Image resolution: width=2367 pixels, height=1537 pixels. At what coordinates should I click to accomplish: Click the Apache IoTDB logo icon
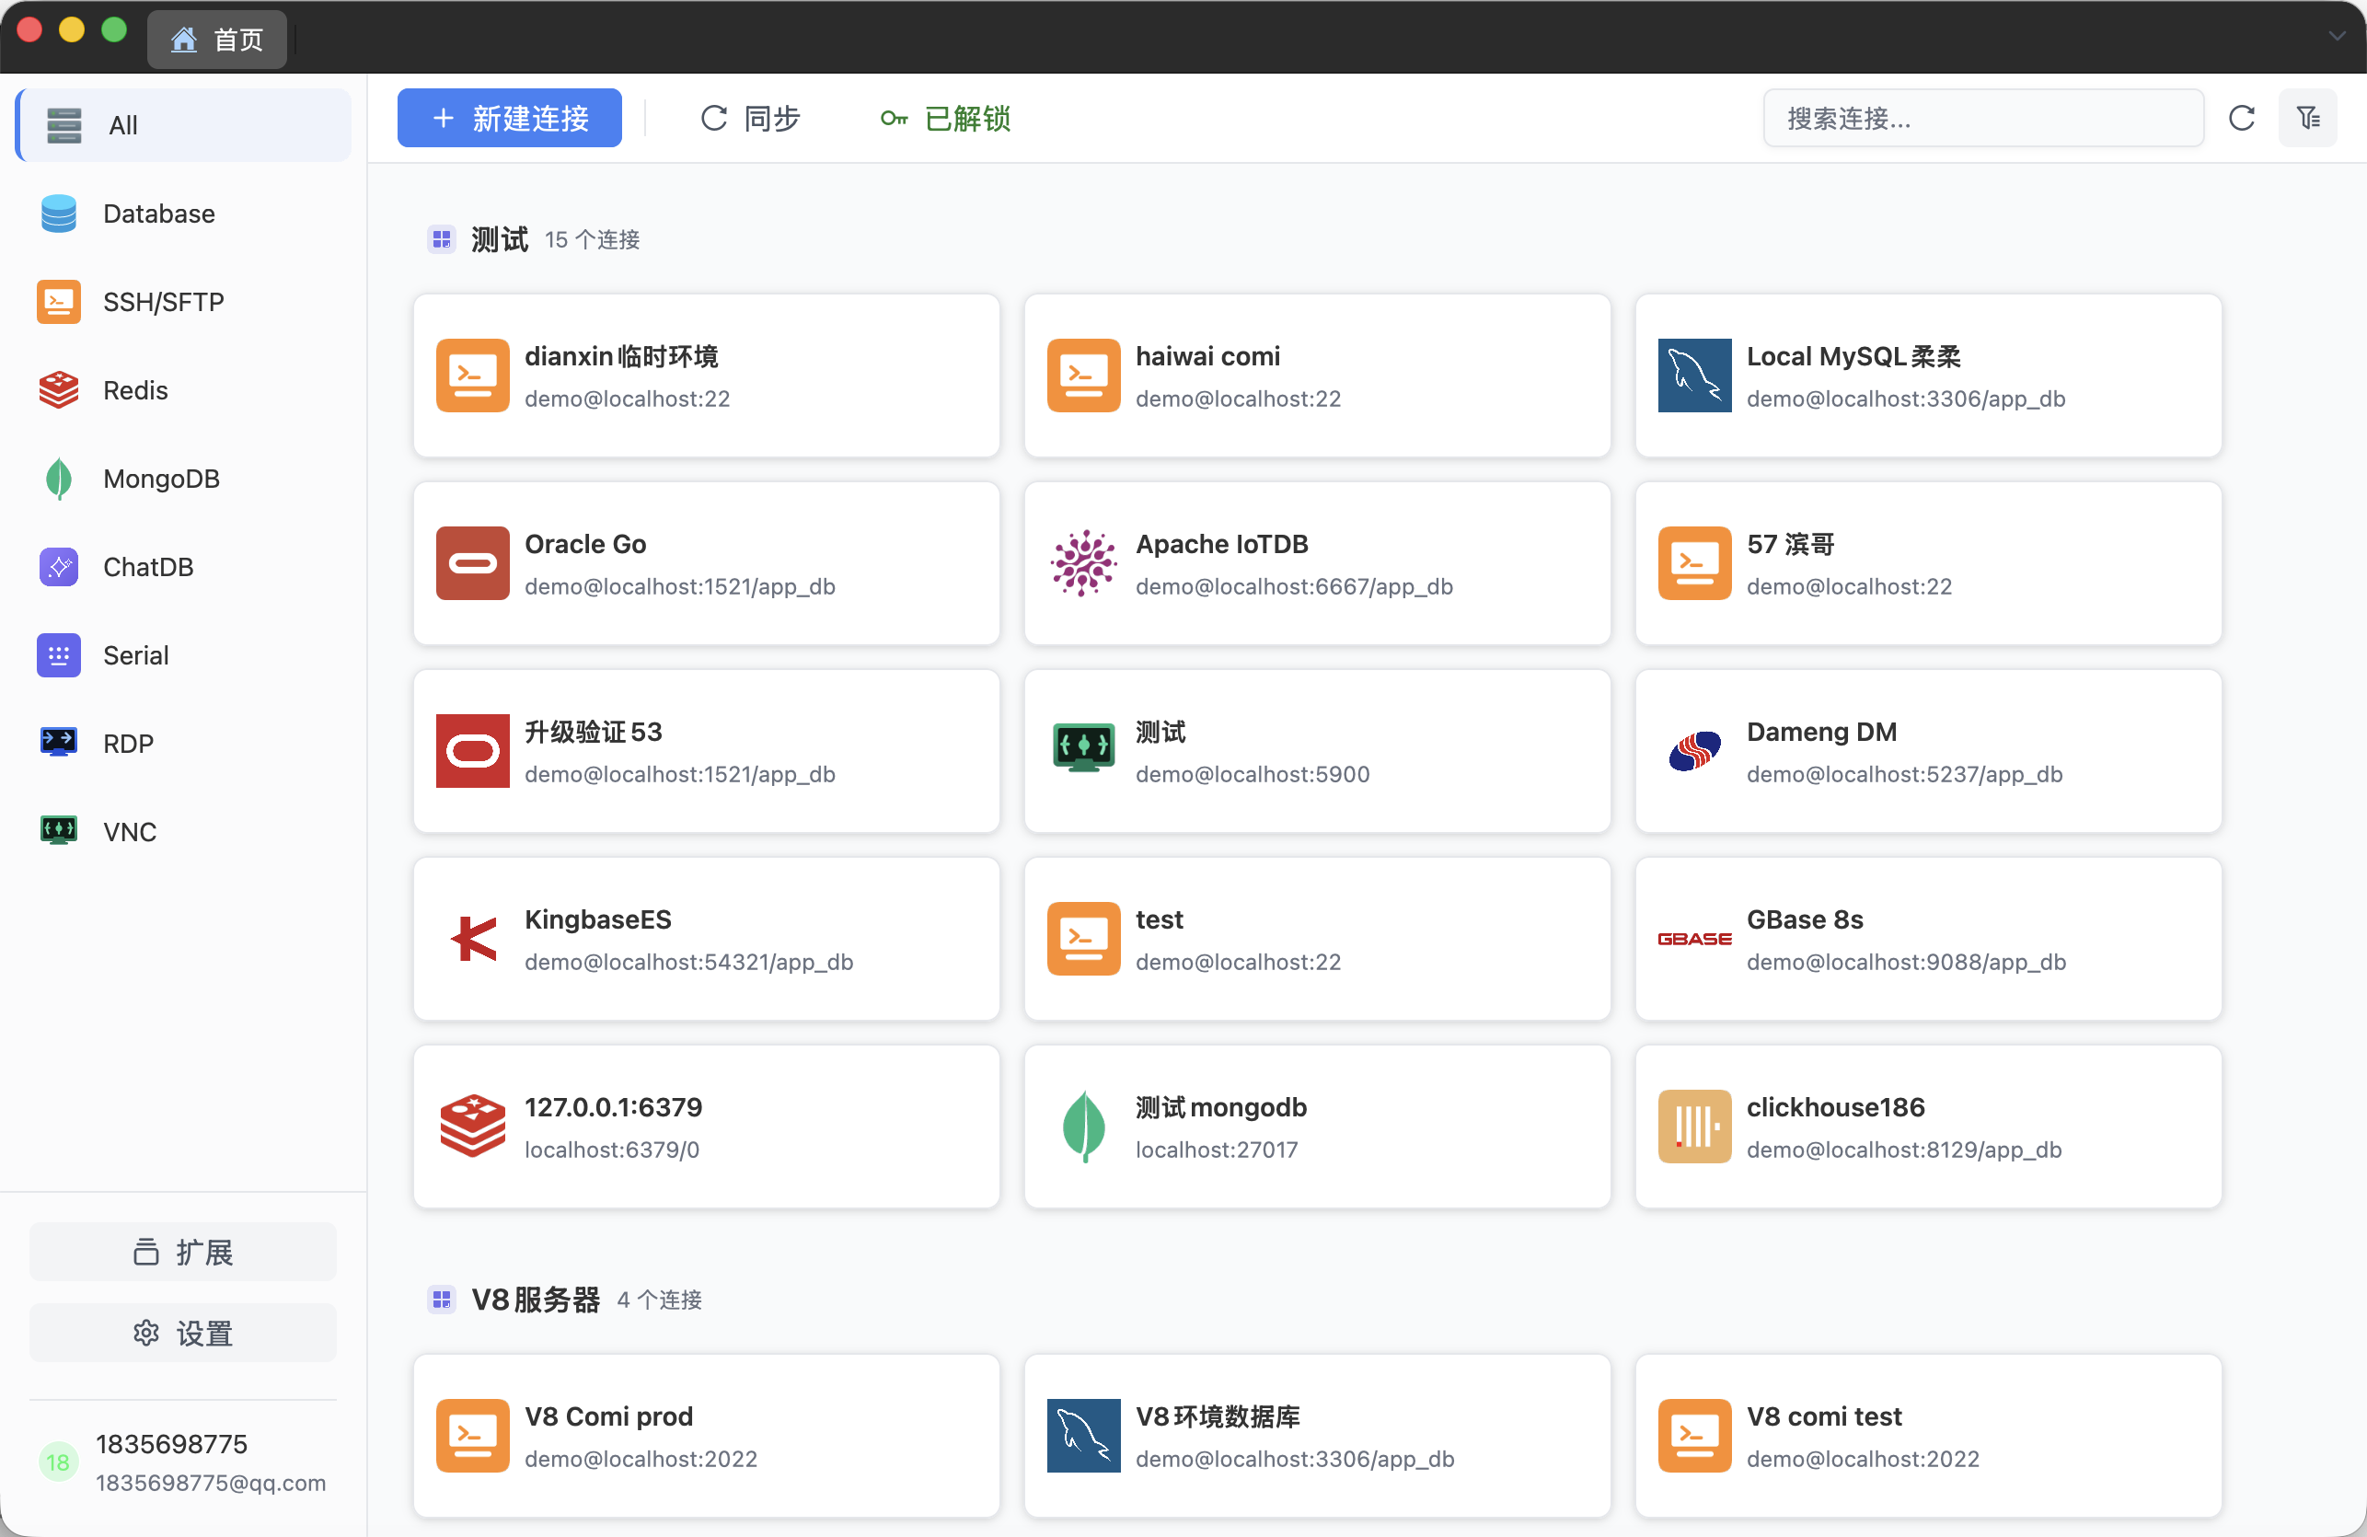1083,564
